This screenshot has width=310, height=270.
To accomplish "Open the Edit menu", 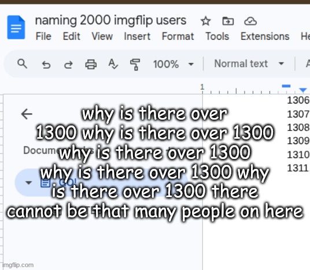I will tap(71, 36).
